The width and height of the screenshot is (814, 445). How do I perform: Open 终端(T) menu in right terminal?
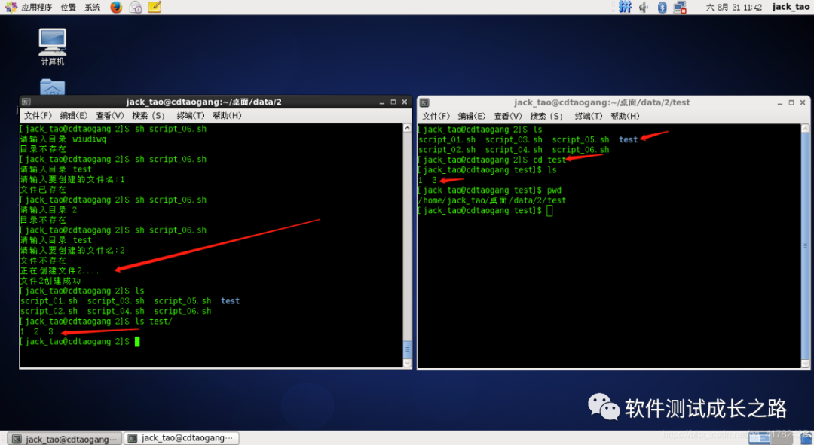[589, 116]
